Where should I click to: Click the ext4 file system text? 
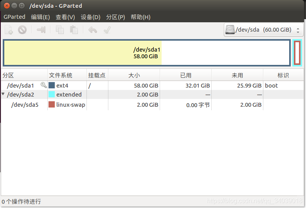click(62, 86)
